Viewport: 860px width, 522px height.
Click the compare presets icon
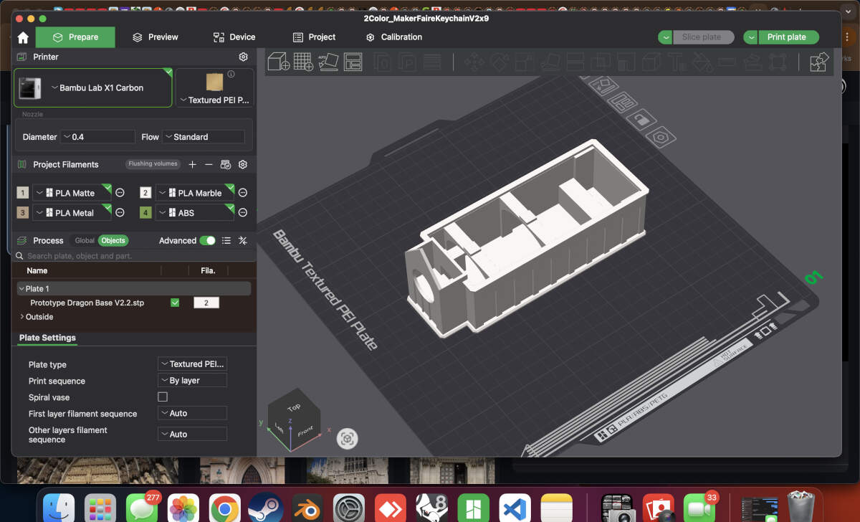(243, 241)
